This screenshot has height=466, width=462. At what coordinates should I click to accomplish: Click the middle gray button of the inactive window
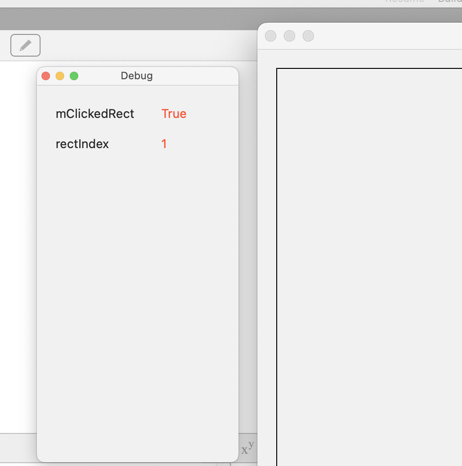pyautogui.click(x=289, y=36)
